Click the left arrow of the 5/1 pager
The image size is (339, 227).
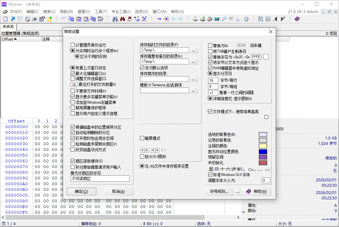[x=143, y=150]
